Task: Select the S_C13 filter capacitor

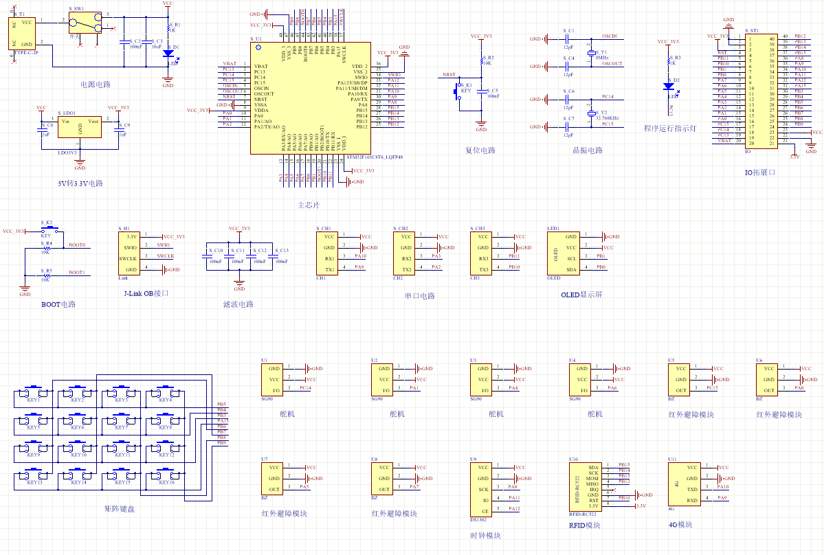Action: click(273, 256)
